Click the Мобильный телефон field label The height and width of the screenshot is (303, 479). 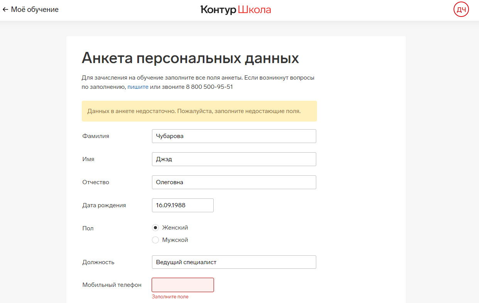click(x=112, y=285)
